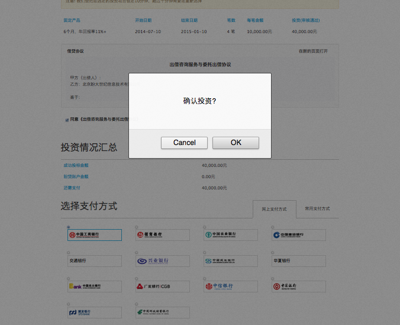Select the radio button above 招商银行

pyautogui.click(x=137, y=227)
